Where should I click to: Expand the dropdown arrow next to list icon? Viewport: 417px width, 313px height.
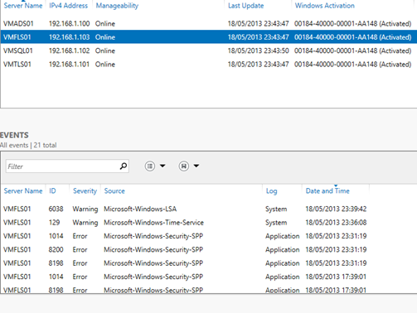[162, 166]
